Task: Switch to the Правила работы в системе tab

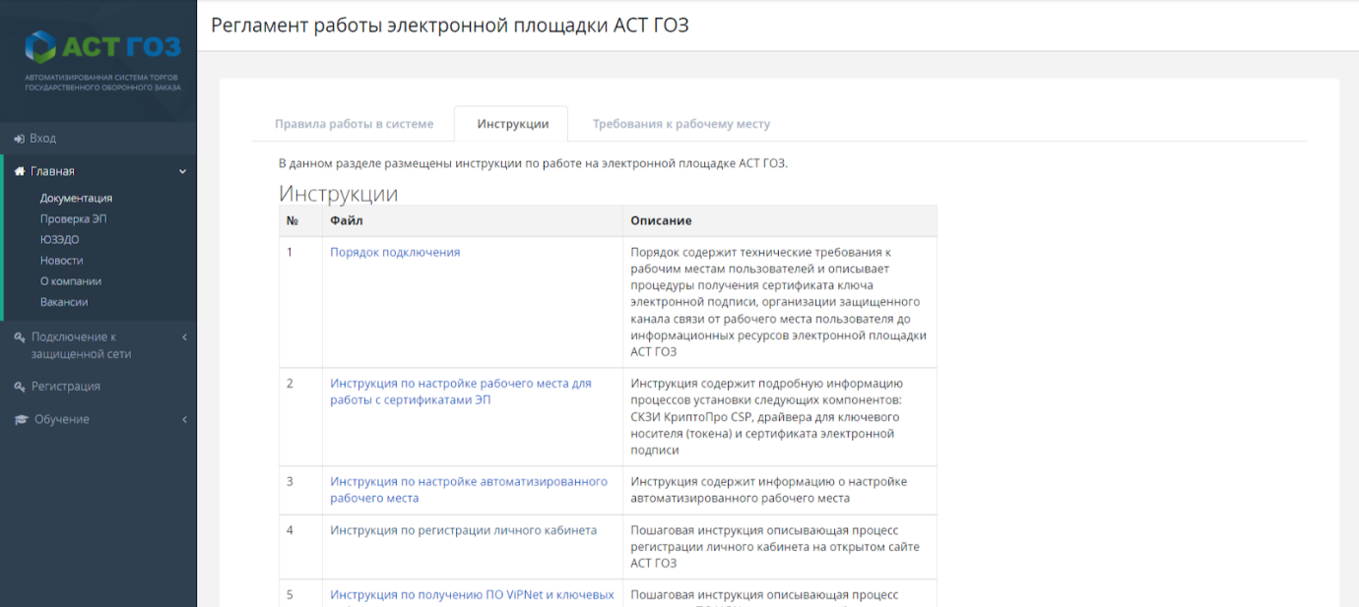Action: pyautogui.click(x=354, y=123)
